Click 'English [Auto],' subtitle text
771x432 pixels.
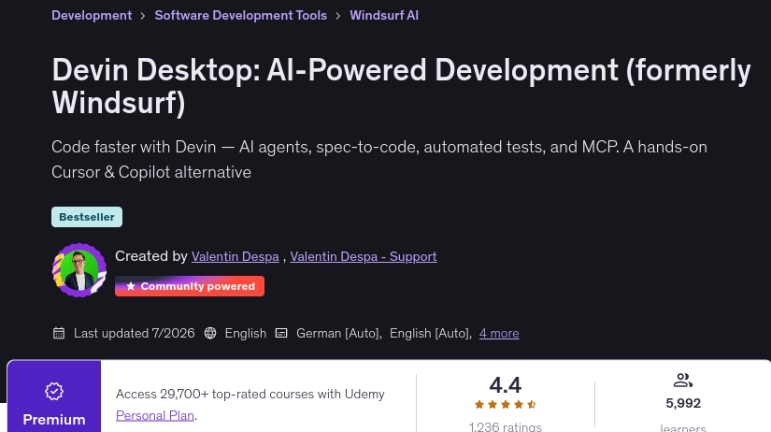tap(431, 333)
